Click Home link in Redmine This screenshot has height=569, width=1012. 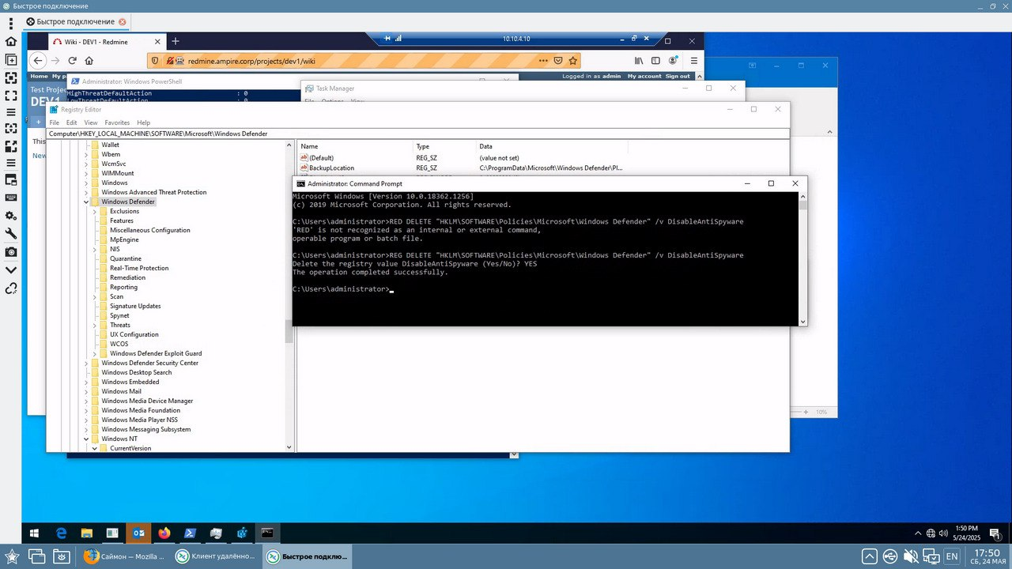coord(39,76)
